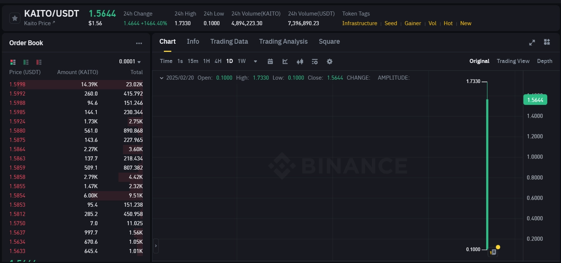Collapse the candle OHLC info row chevron
Screen dimensions: 561x263
point(161,78)
